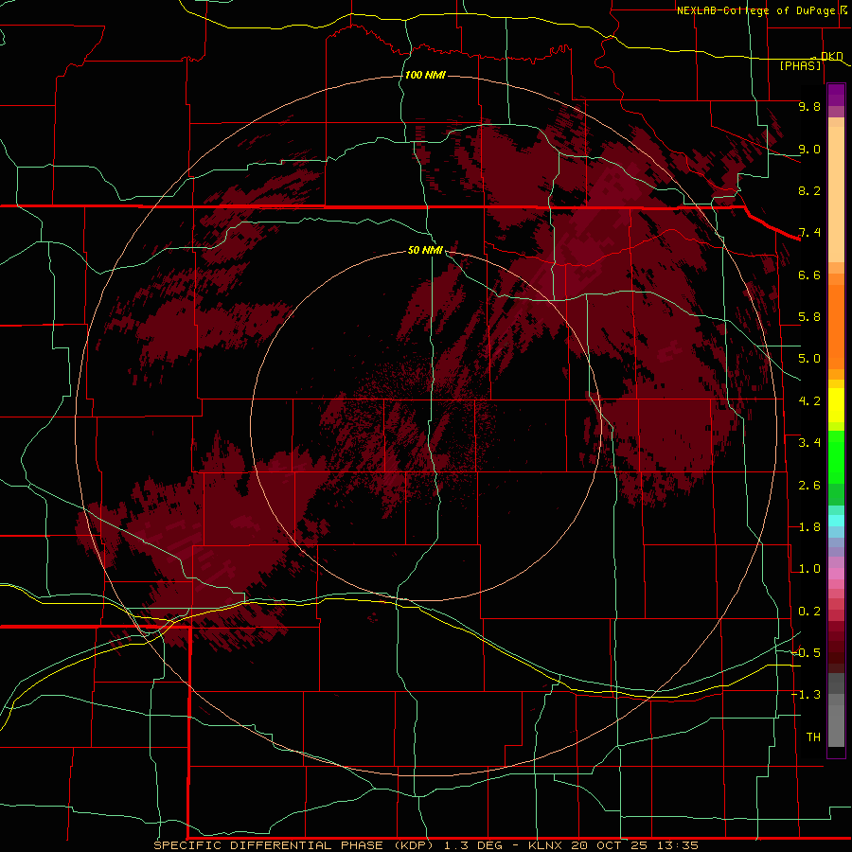Viewport: 852px width, 852px height.
Task: Click the 100 NMI range ring label
Action: [425, 75]
